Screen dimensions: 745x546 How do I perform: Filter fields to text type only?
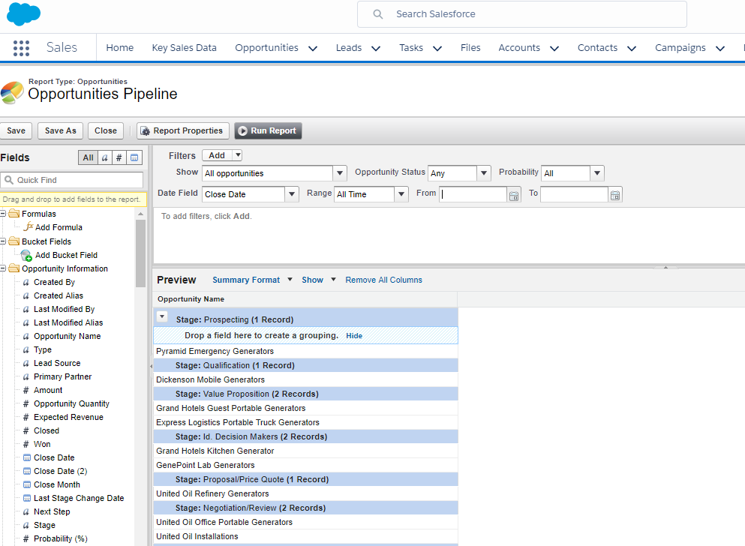point(104,157)
